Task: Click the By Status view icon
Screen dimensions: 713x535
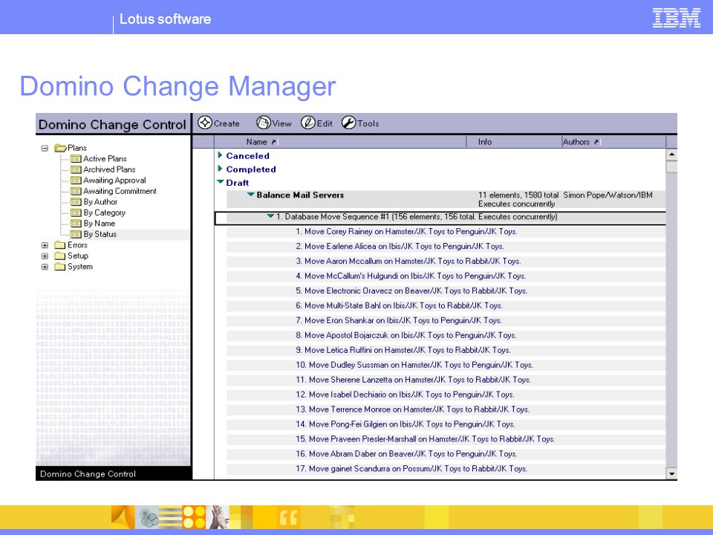Action: pos(76,234)
